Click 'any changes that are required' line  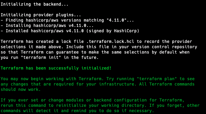pyautogui.click(x=97, y=84)
